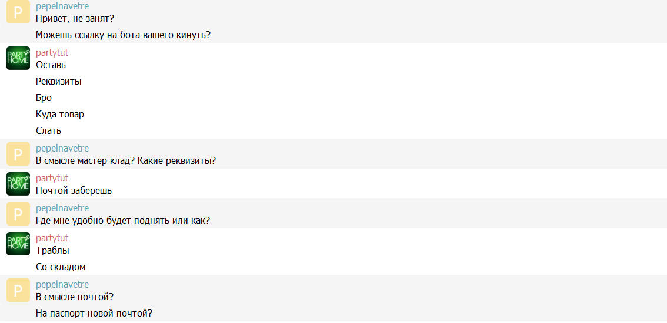This screenshot has height=323, width=667.
Task: Select partytut avatar beside 'Траблы' message
Action: [18, 244]
